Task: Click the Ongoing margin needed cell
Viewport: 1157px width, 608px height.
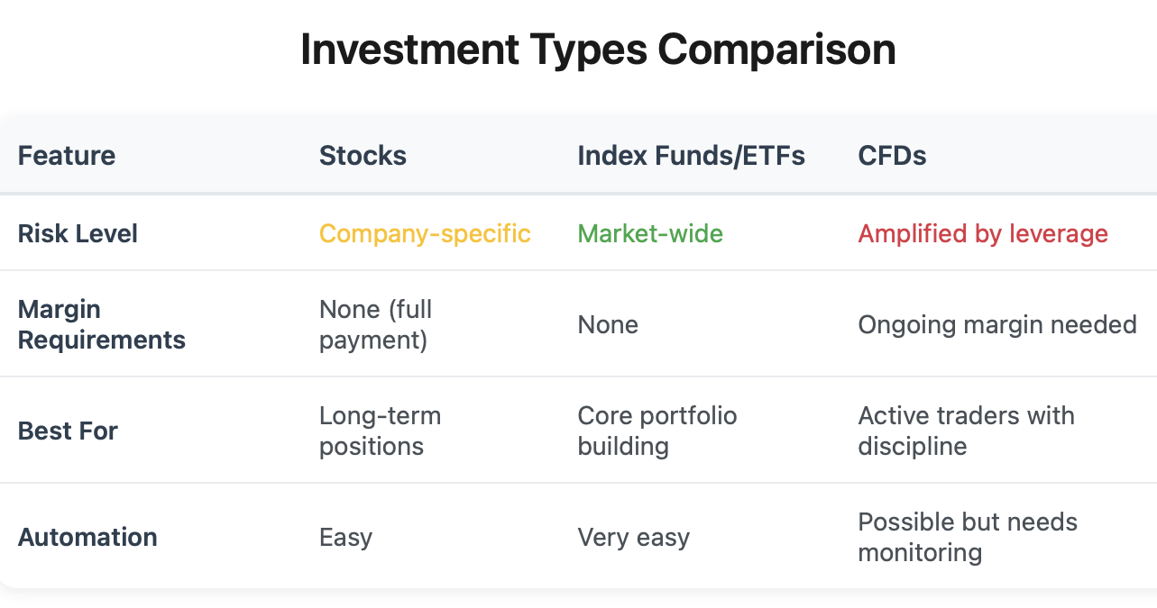Action: point(997,324)
